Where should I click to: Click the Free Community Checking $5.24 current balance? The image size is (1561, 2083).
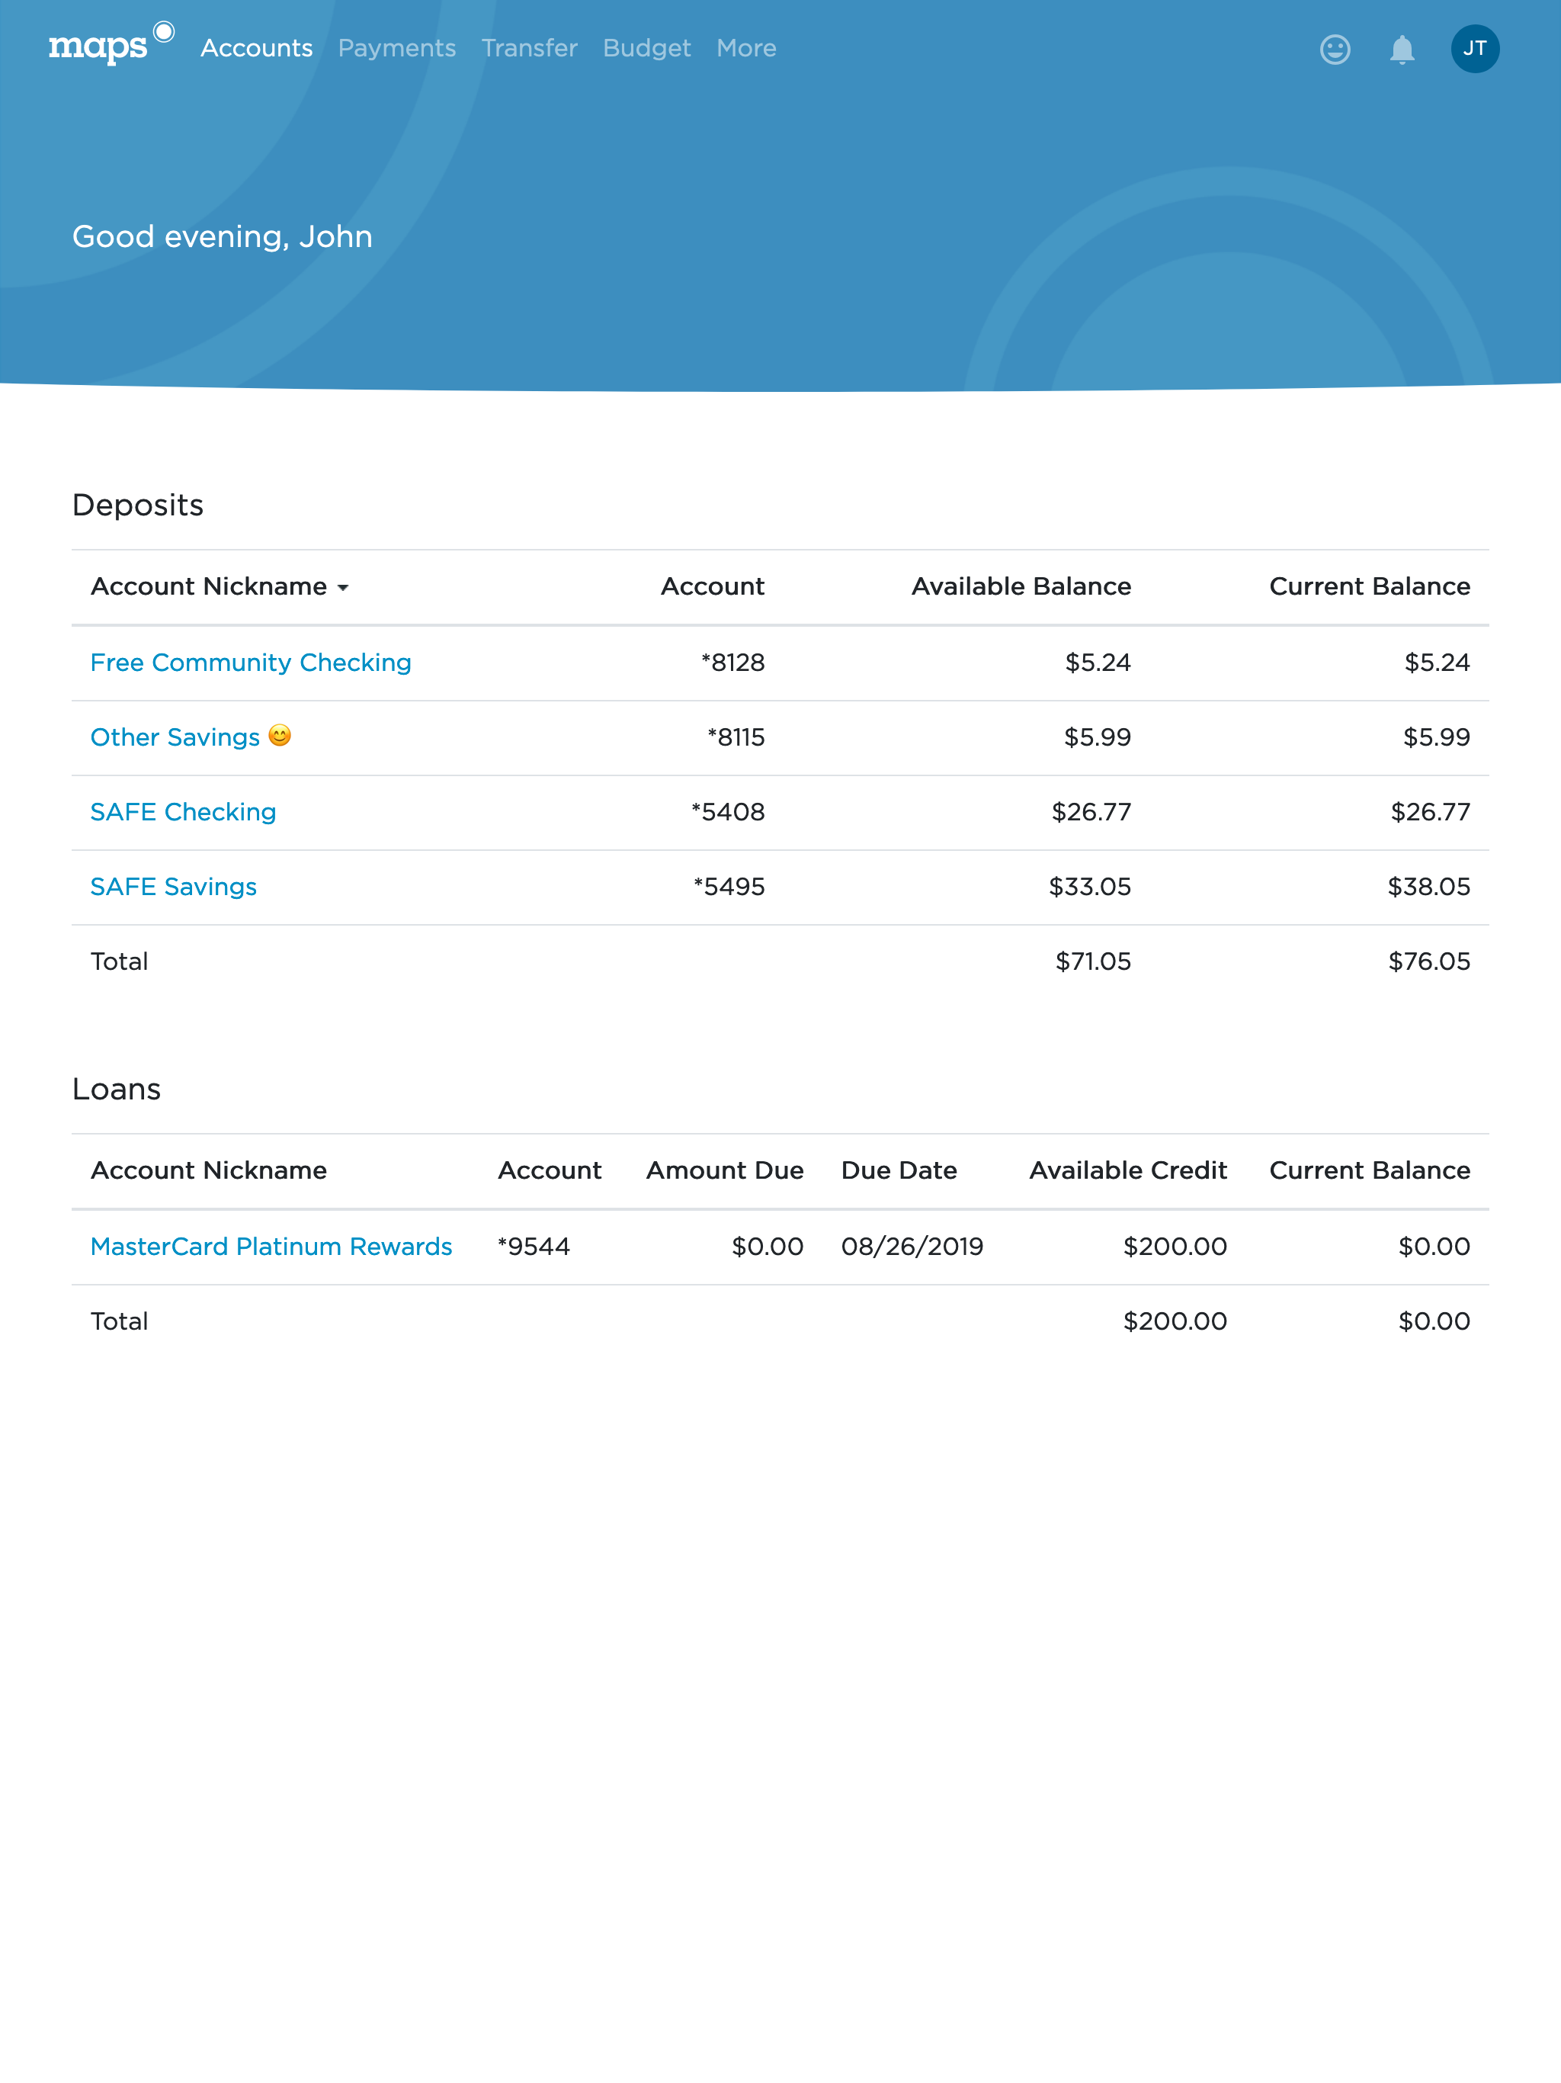pyautogui.click(x=1437, y=662)
